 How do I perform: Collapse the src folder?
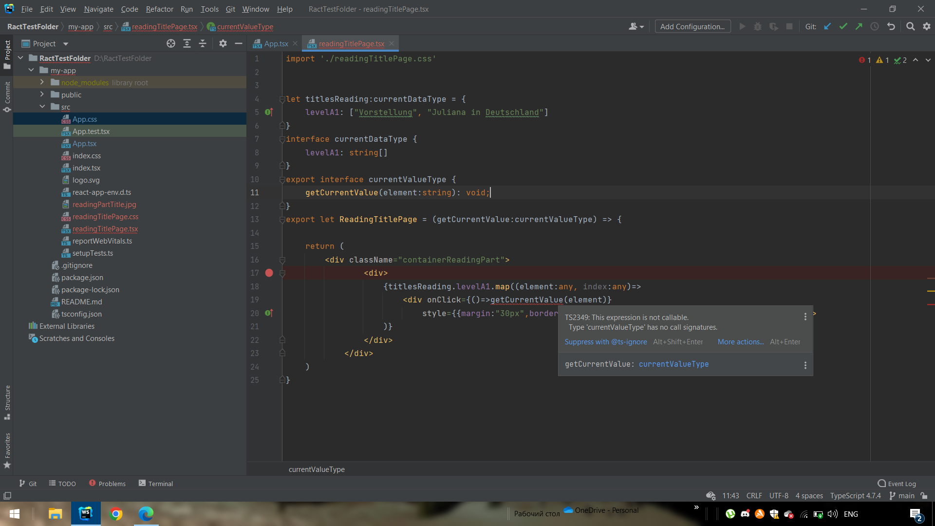[x=42, y=107]
